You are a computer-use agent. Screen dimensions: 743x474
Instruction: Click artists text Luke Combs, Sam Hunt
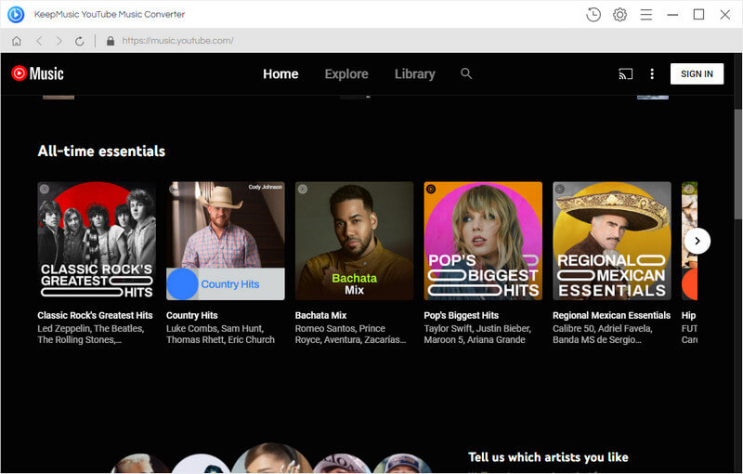(220, 335)
